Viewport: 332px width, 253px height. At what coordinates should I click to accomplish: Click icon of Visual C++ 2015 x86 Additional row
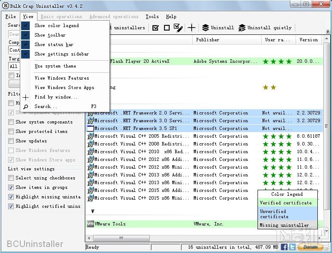click(90, 190)
